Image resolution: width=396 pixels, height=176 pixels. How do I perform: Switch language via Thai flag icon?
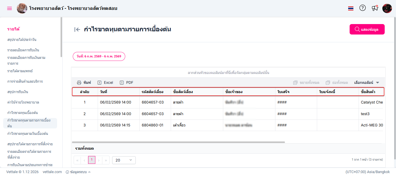coord(351,8)
